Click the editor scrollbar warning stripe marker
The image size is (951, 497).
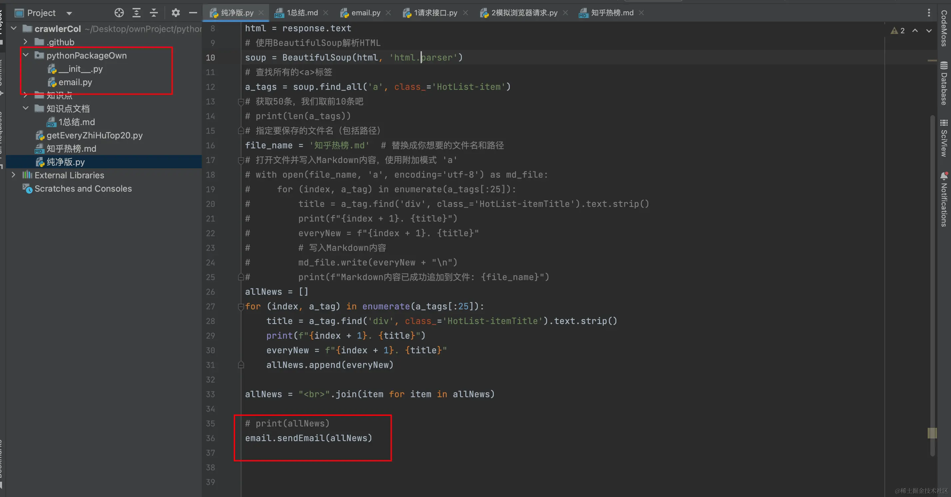point(932,433)
